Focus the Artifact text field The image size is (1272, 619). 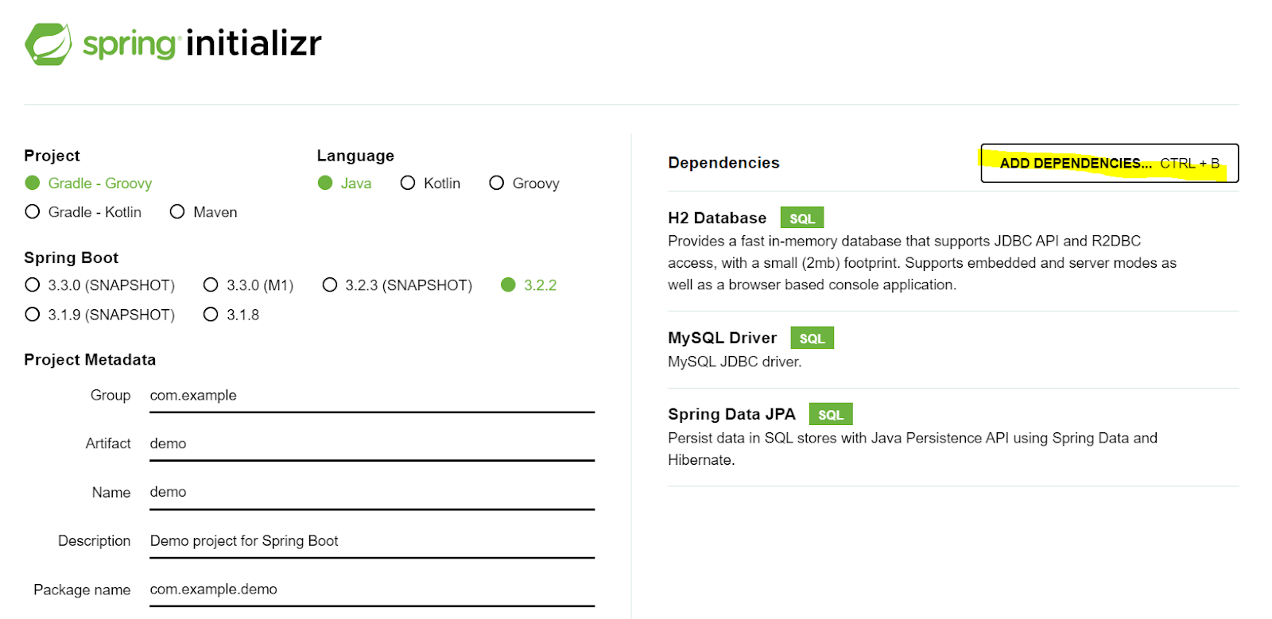371,444
